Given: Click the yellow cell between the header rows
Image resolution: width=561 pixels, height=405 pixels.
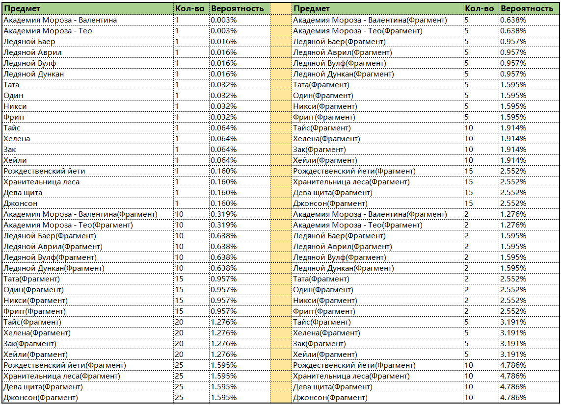Looking at the screenshot, I should (281, 8).
